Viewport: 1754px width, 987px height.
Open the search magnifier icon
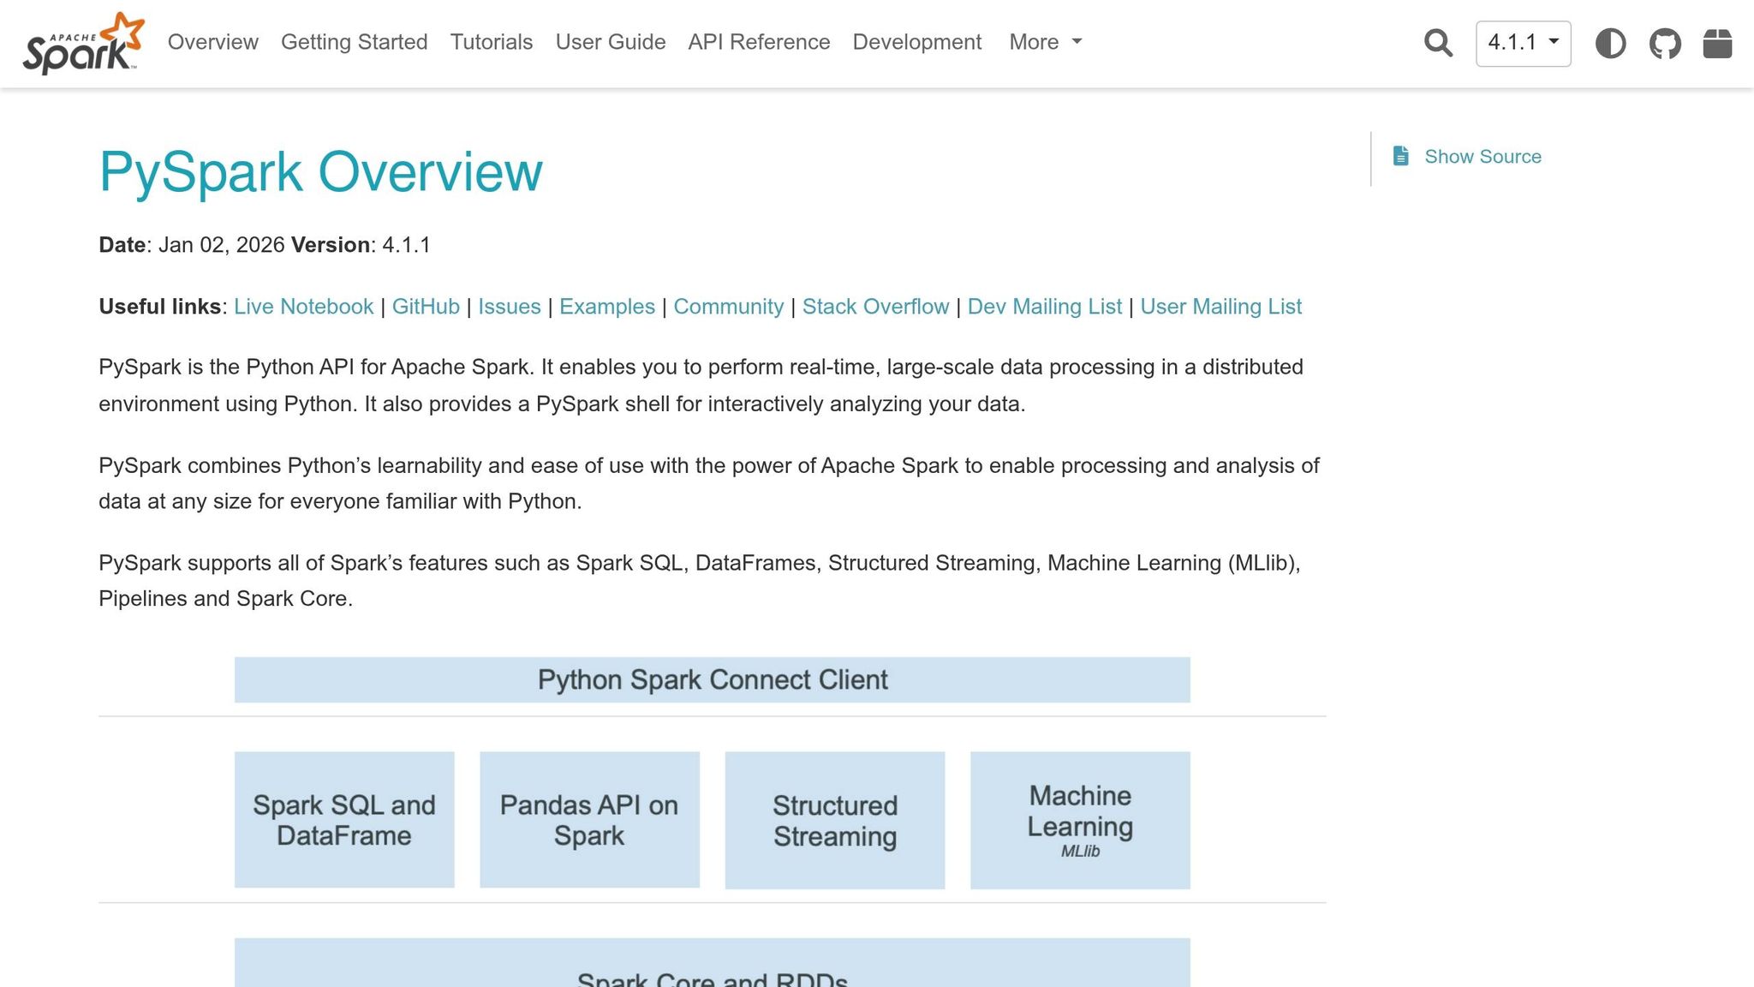[1437, 43]
